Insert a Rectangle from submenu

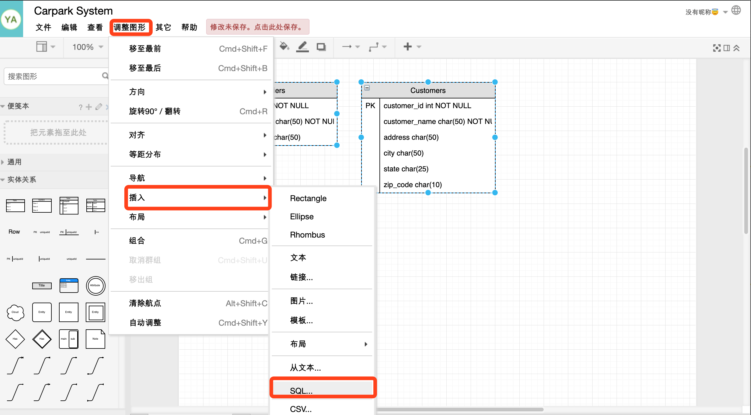pos(323,198)
